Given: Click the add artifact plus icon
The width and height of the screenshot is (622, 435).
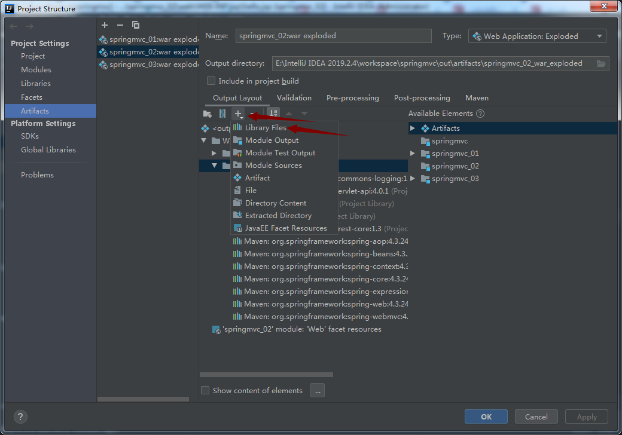Looking at the screenshot, I should pyautogui.click(x=104, y=25).
